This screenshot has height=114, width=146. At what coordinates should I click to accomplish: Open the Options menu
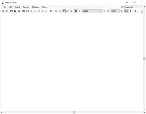[x=36, y=7]
